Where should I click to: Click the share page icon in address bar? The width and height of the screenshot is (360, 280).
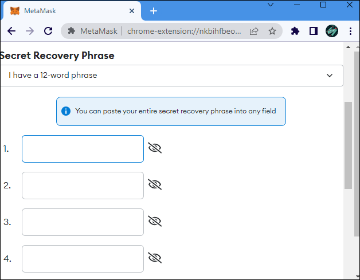(255, 31)
